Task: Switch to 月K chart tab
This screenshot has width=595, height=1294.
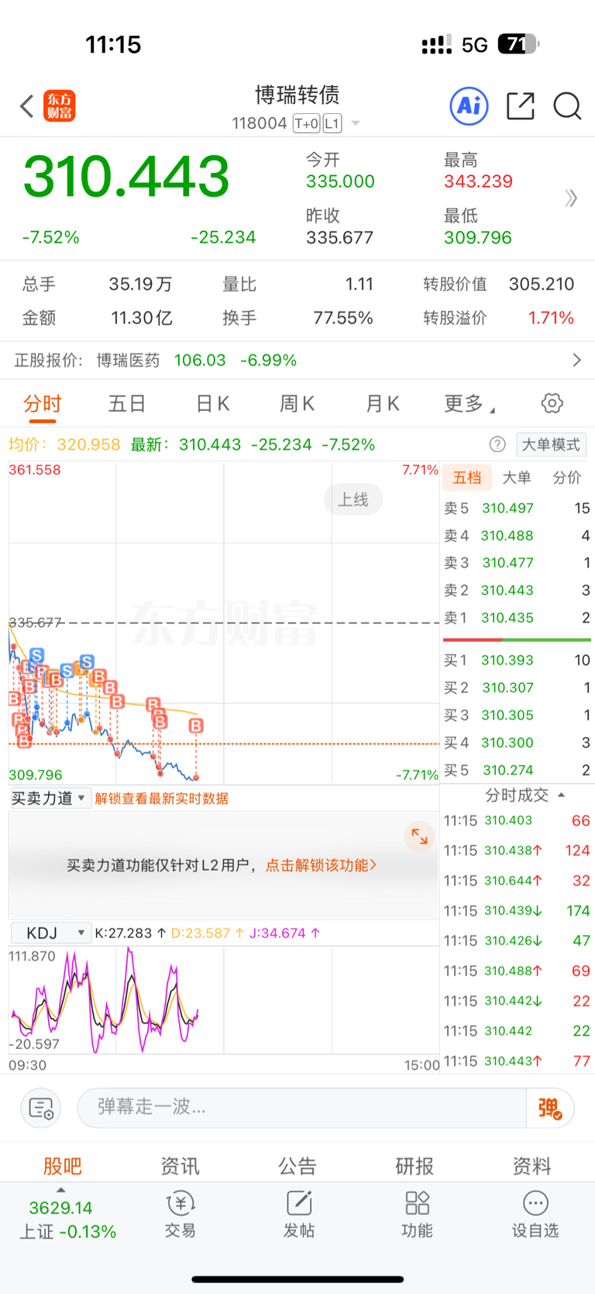Action: [x=383, y=404]
